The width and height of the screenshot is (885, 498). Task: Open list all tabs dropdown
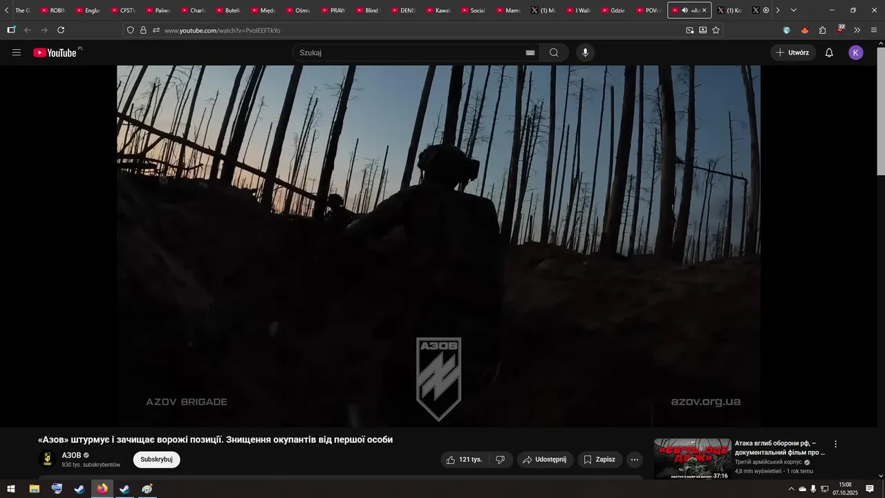pos(793,10)
